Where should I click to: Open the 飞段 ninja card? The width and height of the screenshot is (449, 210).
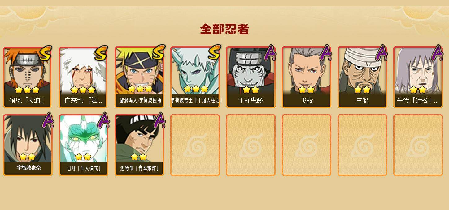[307, 77]
